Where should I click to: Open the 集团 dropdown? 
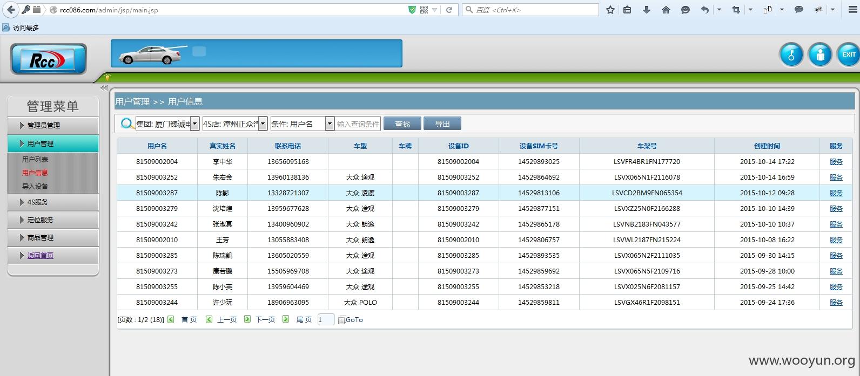(167, 124)
